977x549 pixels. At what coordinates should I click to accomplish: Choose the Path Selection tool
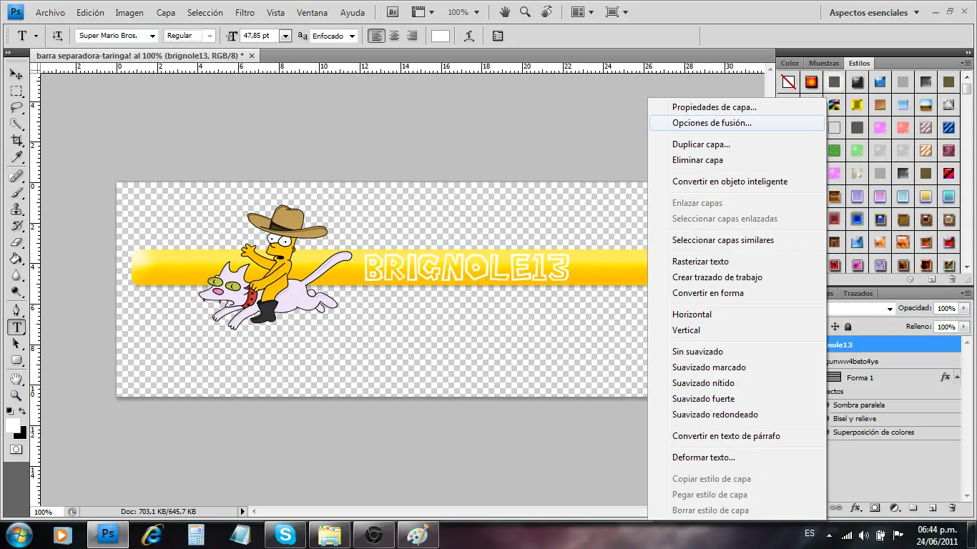coord(16,343)
